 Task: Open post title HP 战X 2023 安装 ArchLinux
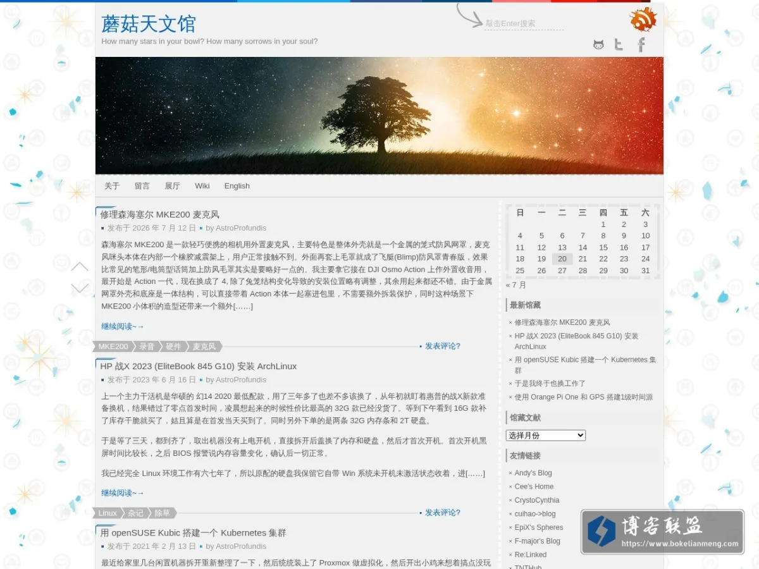coord(199,366)
